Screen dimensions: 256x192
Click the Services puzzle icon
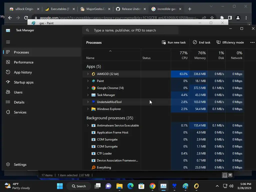(x=8, y=112)
